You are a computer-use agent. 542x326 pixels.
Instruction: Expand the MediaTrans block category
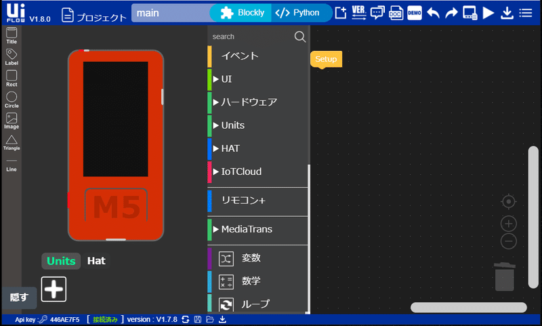coord(257,230)
